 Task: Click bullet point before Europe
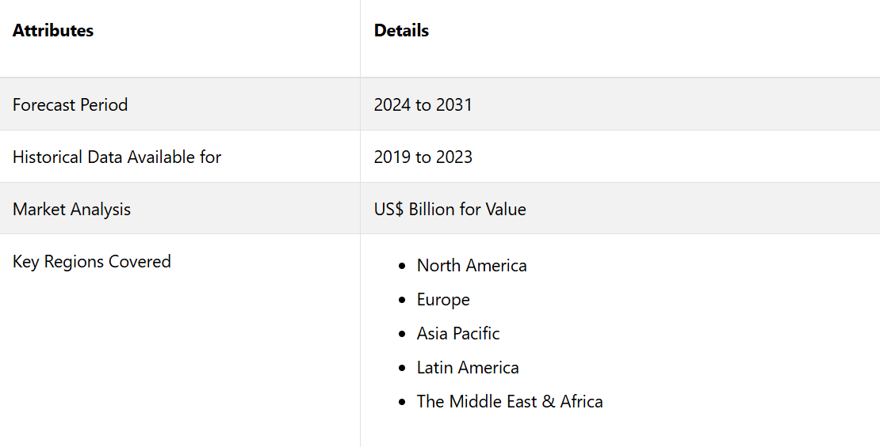coord(401,300)
